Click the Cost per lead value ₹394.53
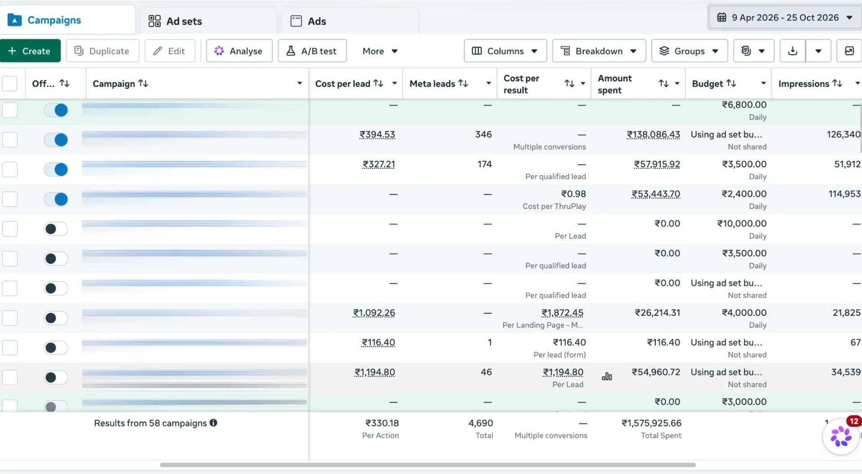 coord(377,134)
